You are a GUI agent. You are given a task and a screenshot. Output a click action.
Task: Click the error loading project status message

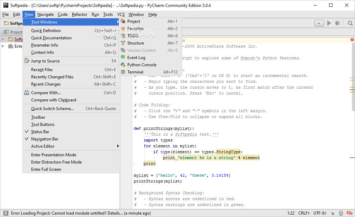point(81,213)
